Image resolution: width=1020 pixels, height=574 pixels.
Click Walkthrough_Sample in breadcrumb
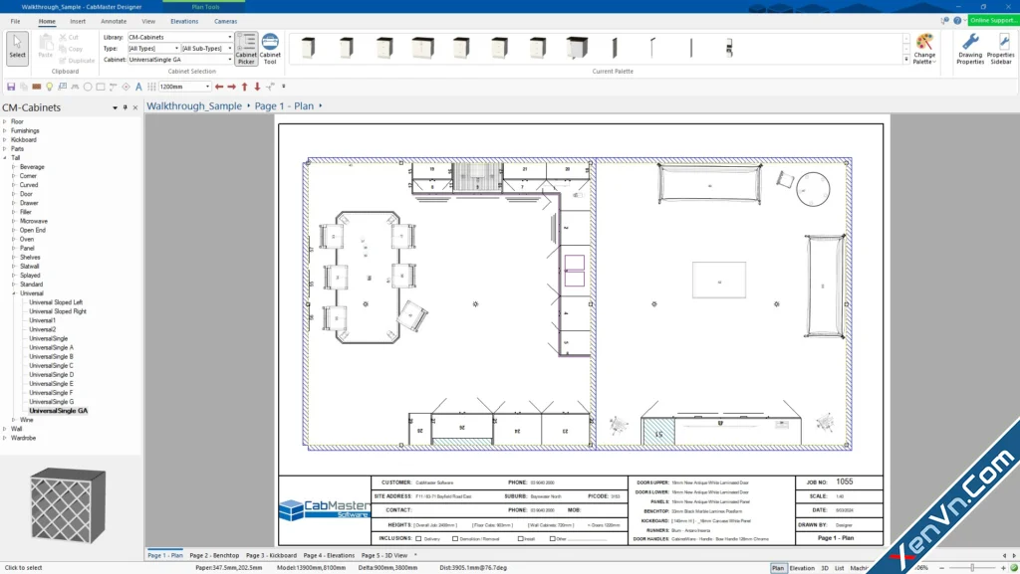coord(194,105)
